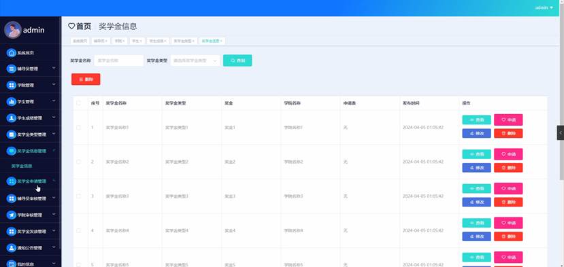Screen dimensions: 564x267
Task: Click the cell 奖学金类型2
Action: tap(177, 162)
